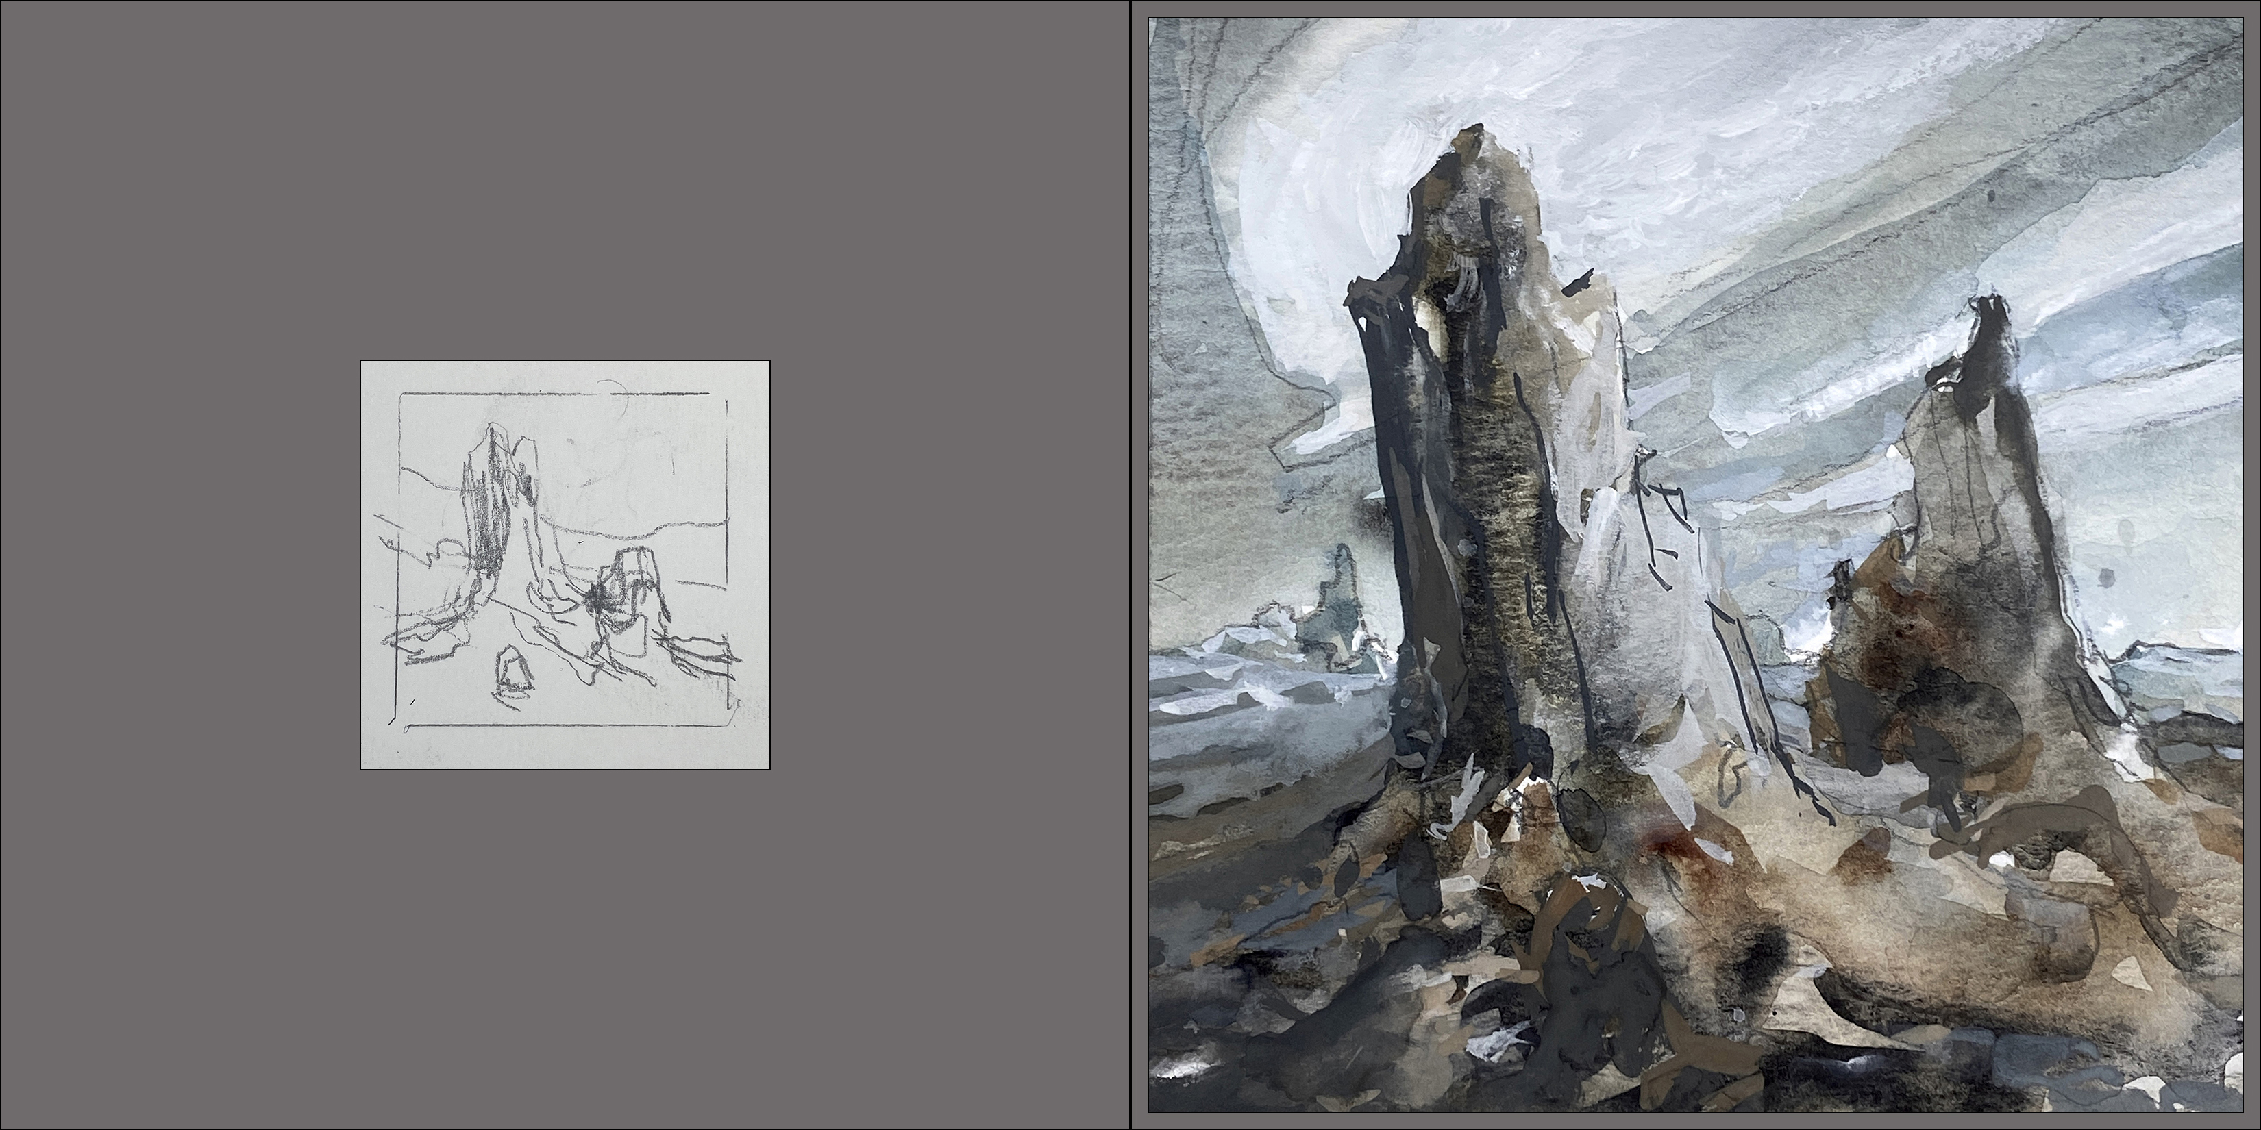Click the small pencil sketch thumbnail

tap(565, 565)
